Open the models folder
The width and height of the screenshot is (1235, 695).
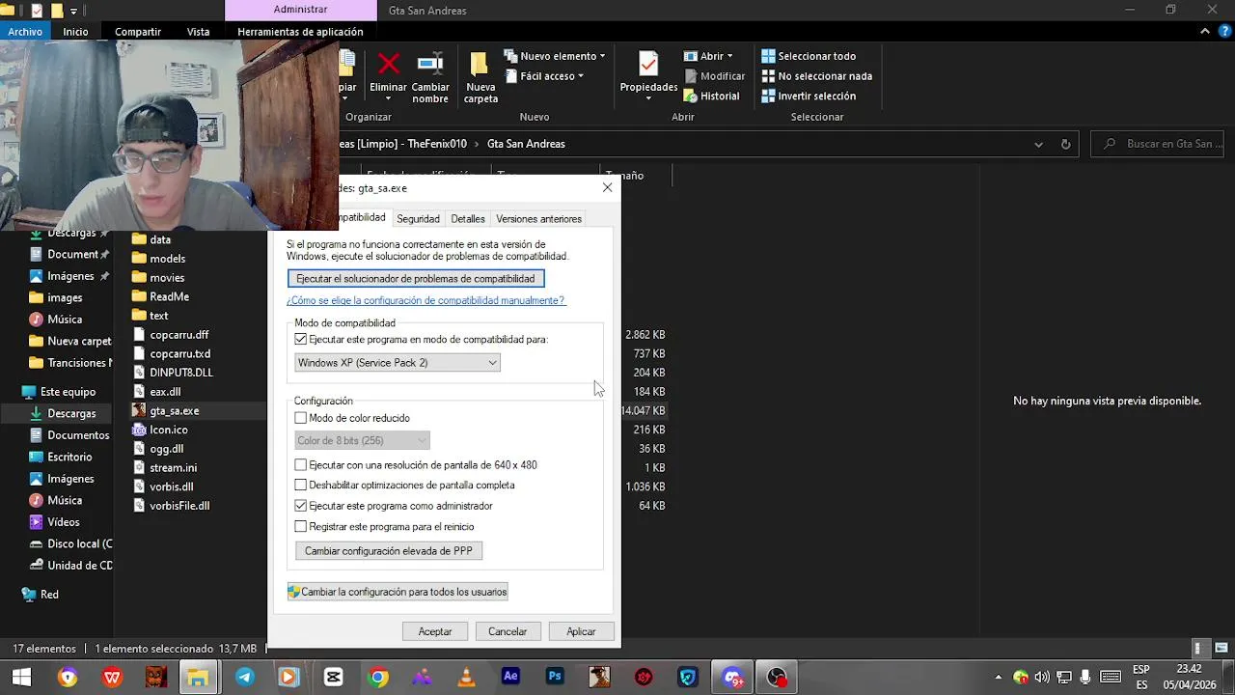168,259
